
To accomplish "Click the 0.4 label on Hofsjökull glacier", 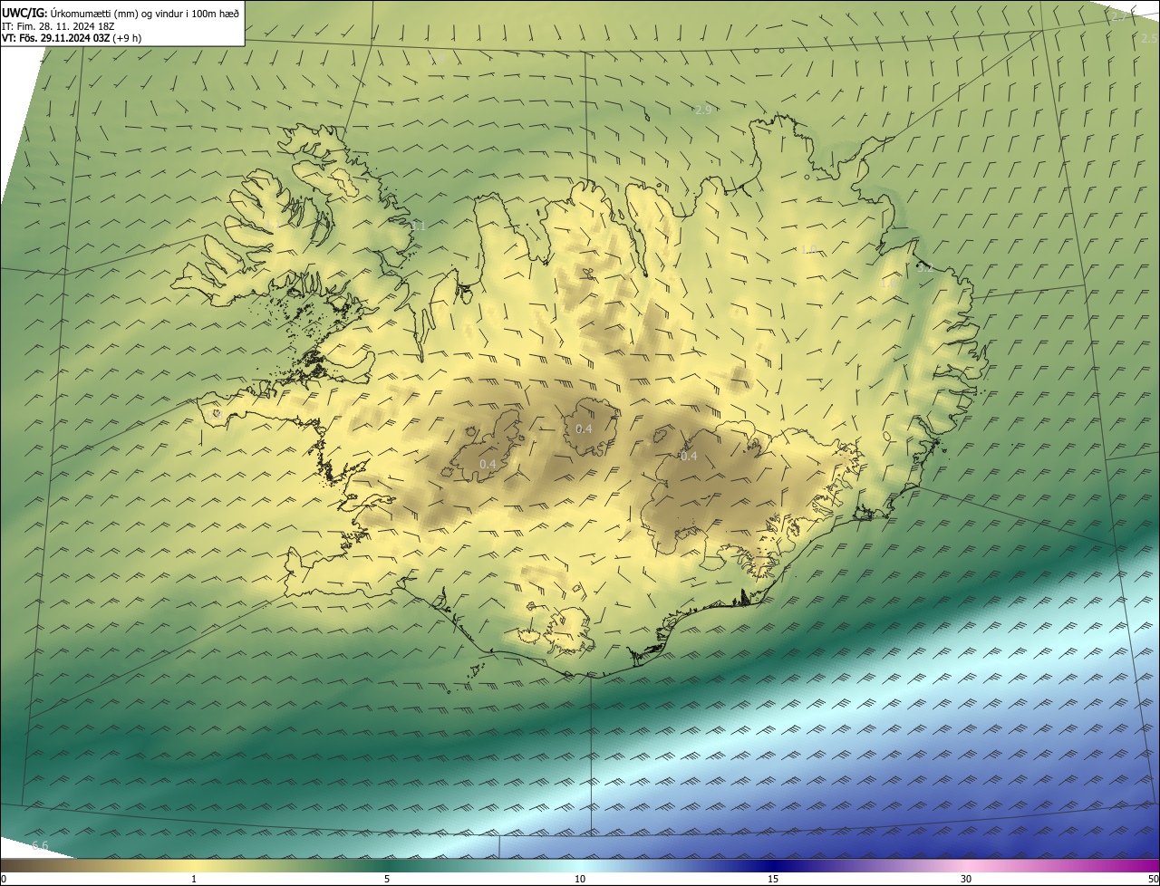I will point(585,429).
